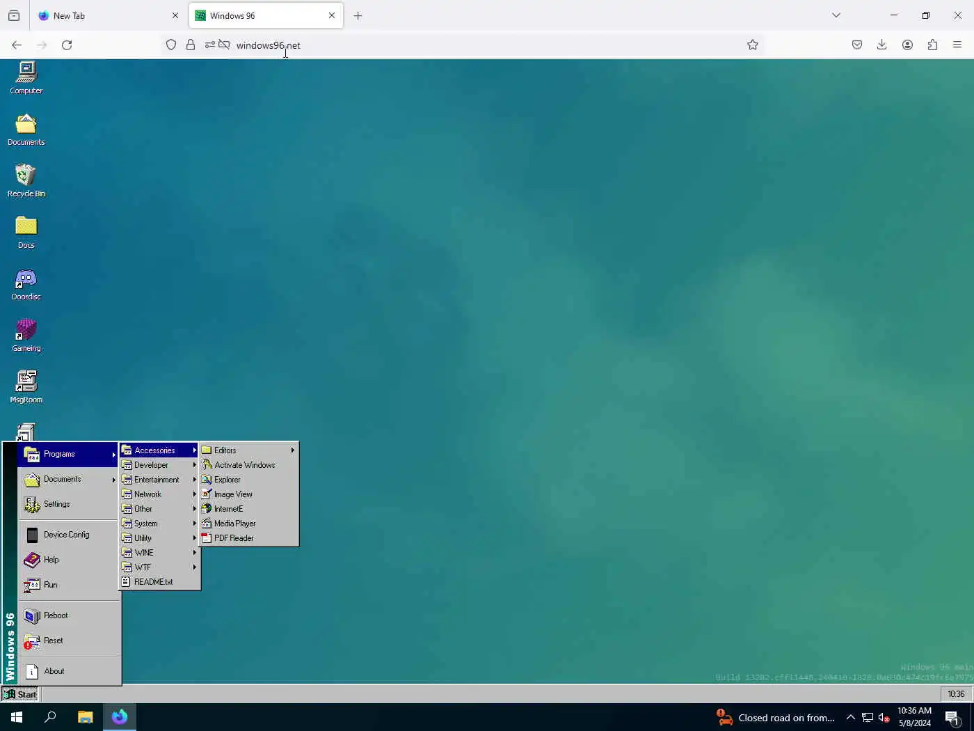Open Help from the Start menu

pos(68,560)
